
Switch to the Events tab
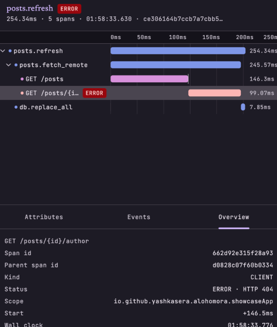coord(139,217)
